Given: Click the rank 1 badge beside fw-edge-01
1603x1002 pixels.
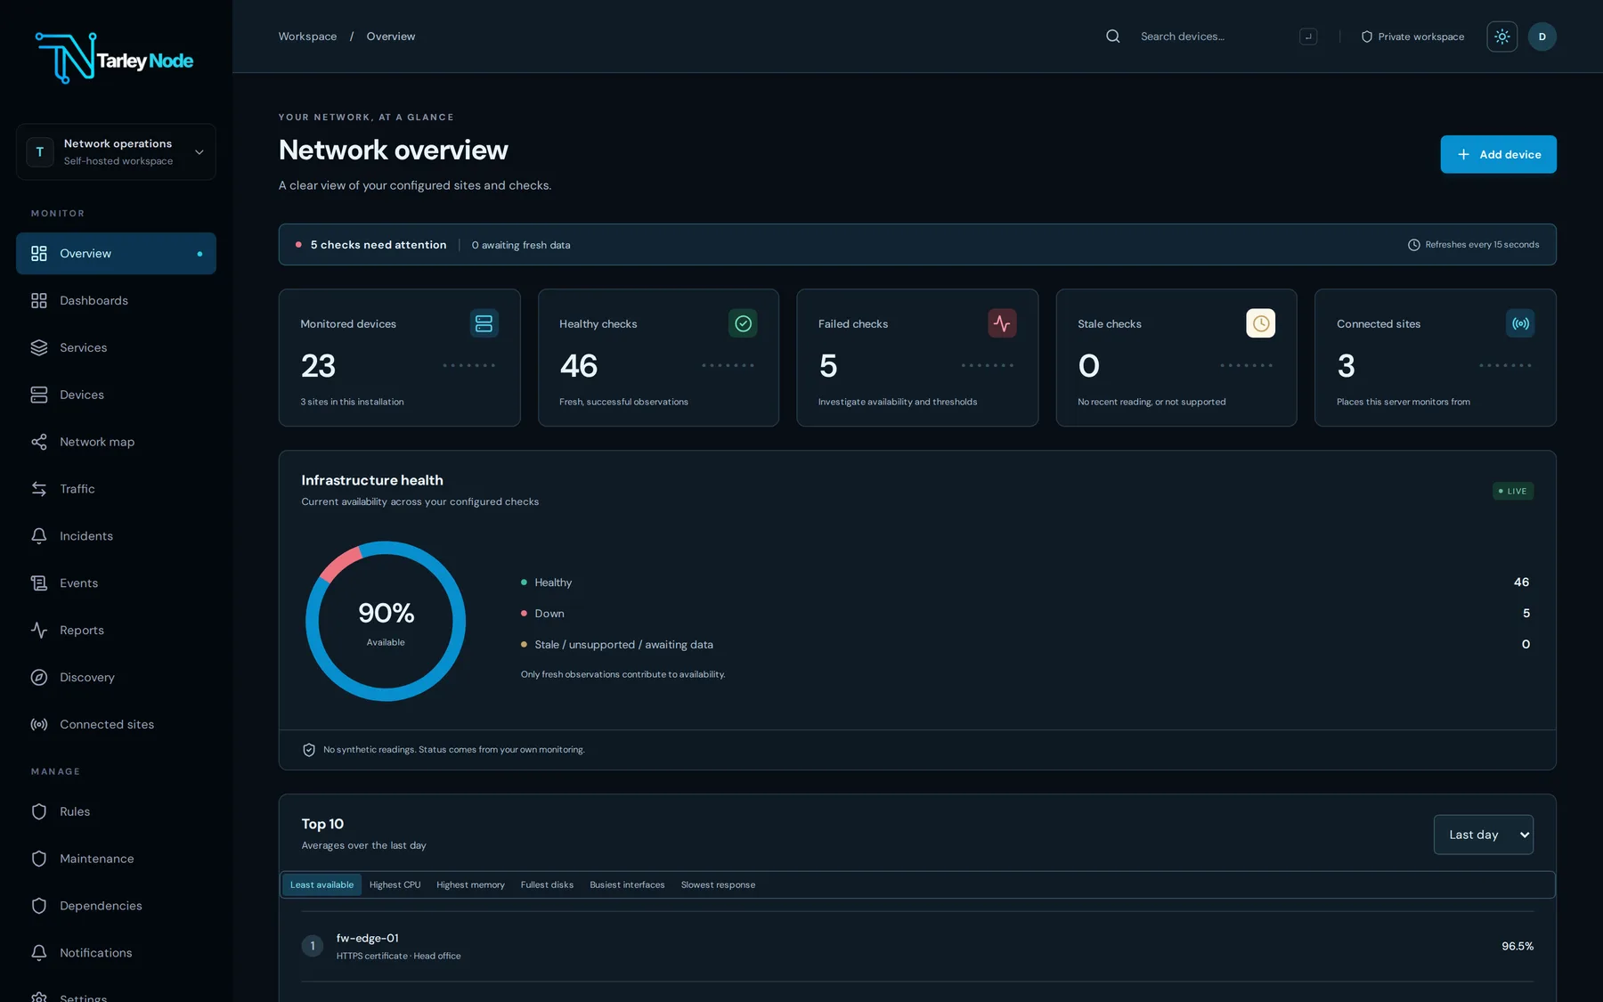Looking at the screenshot, I should (313, 947).
